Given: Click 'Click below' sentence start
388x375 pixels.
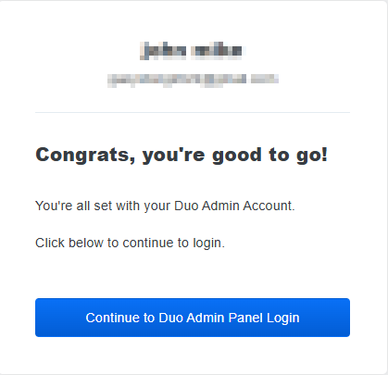Looking at the screenshot, I should point(69,244).
